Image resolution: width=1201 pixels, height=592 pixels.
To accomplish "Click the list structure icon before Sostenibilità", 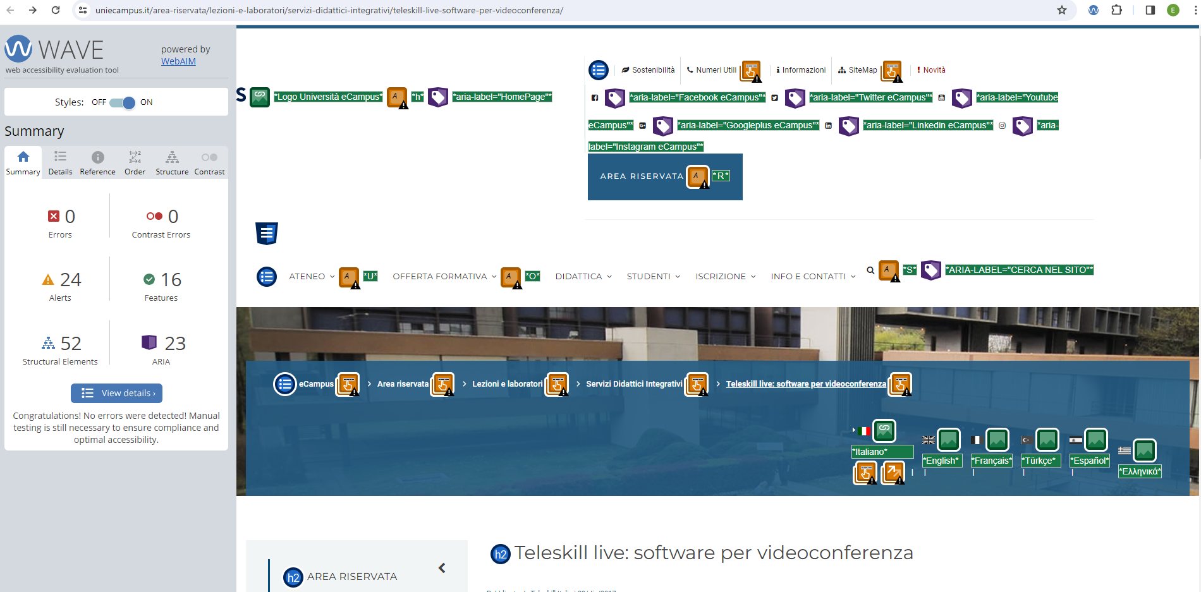I will click(x=599, y=70).
